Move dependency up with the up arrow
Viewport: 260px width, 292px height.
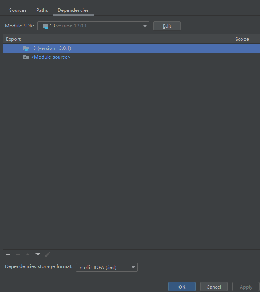tap(28, 254)
